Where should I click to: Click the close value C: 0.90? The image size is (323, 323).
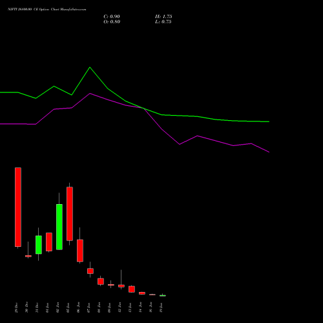[112, 17]
